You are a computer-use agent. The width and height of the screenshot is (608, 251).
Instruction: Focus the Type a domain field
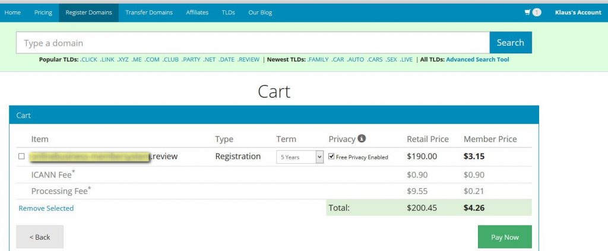point(253,43)
